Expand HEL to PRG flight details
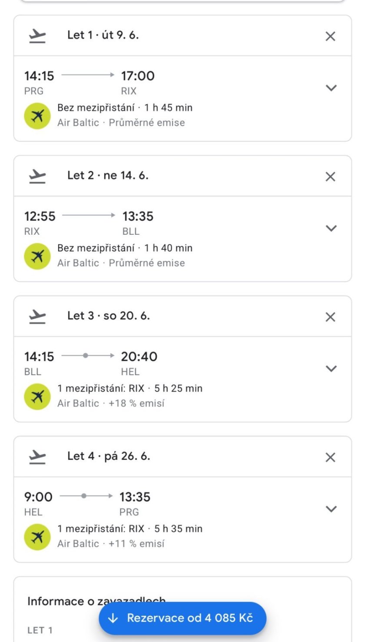 coord(331,509)
